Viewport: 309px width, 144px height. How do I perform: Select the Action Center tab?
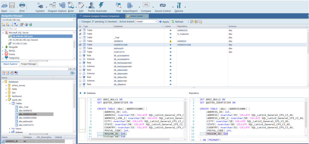tap(136, 16)
